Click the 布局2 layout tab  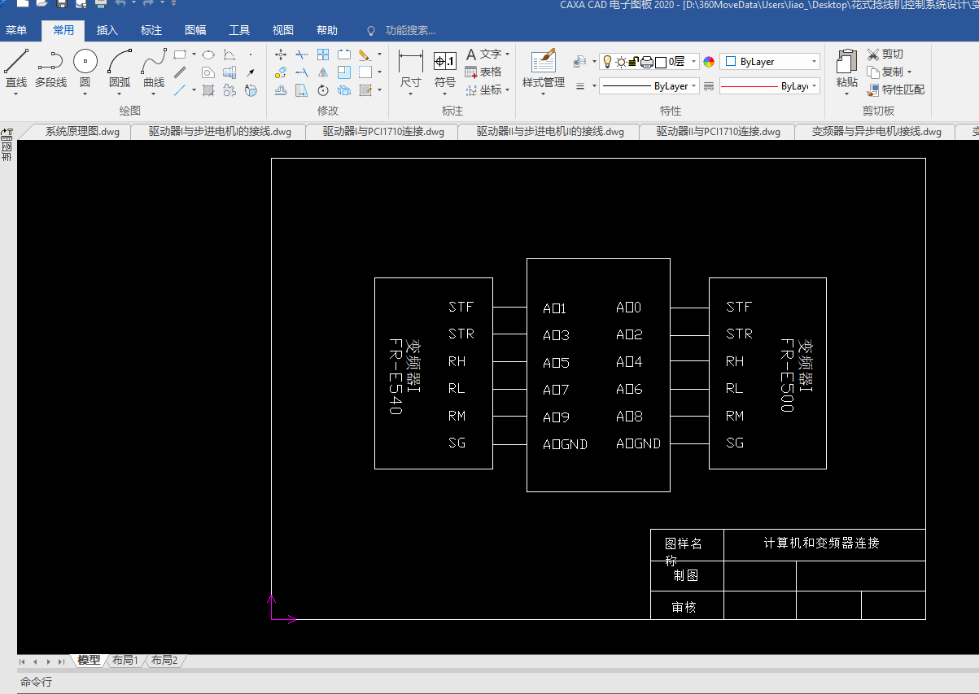pos(164,661)
